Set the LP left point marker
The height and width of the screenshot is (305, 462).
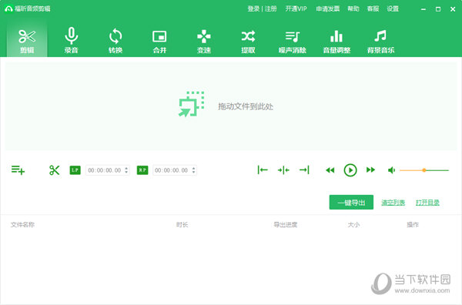click(75, 170)
